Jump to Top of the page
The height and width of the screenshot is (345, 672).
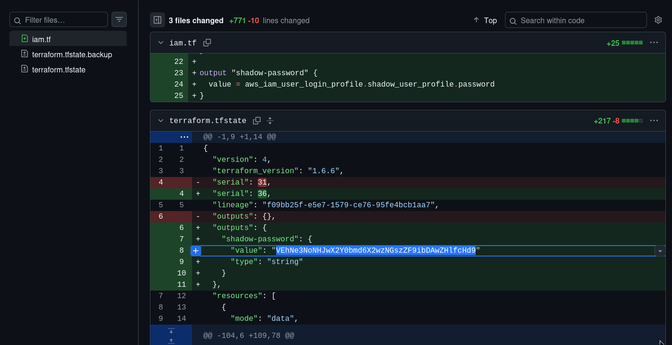[x=485, y=20]
